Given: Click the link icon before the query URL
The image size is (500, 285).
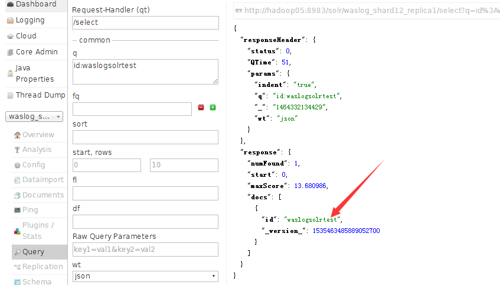Looking at the screenshot, I should click(x=238, y=11).
